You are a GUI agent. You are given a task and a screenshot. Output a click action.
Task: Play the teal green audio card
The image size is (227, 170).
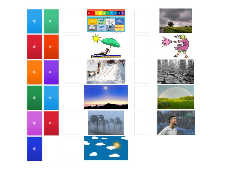pyautogui.click(x=51, y=21)
